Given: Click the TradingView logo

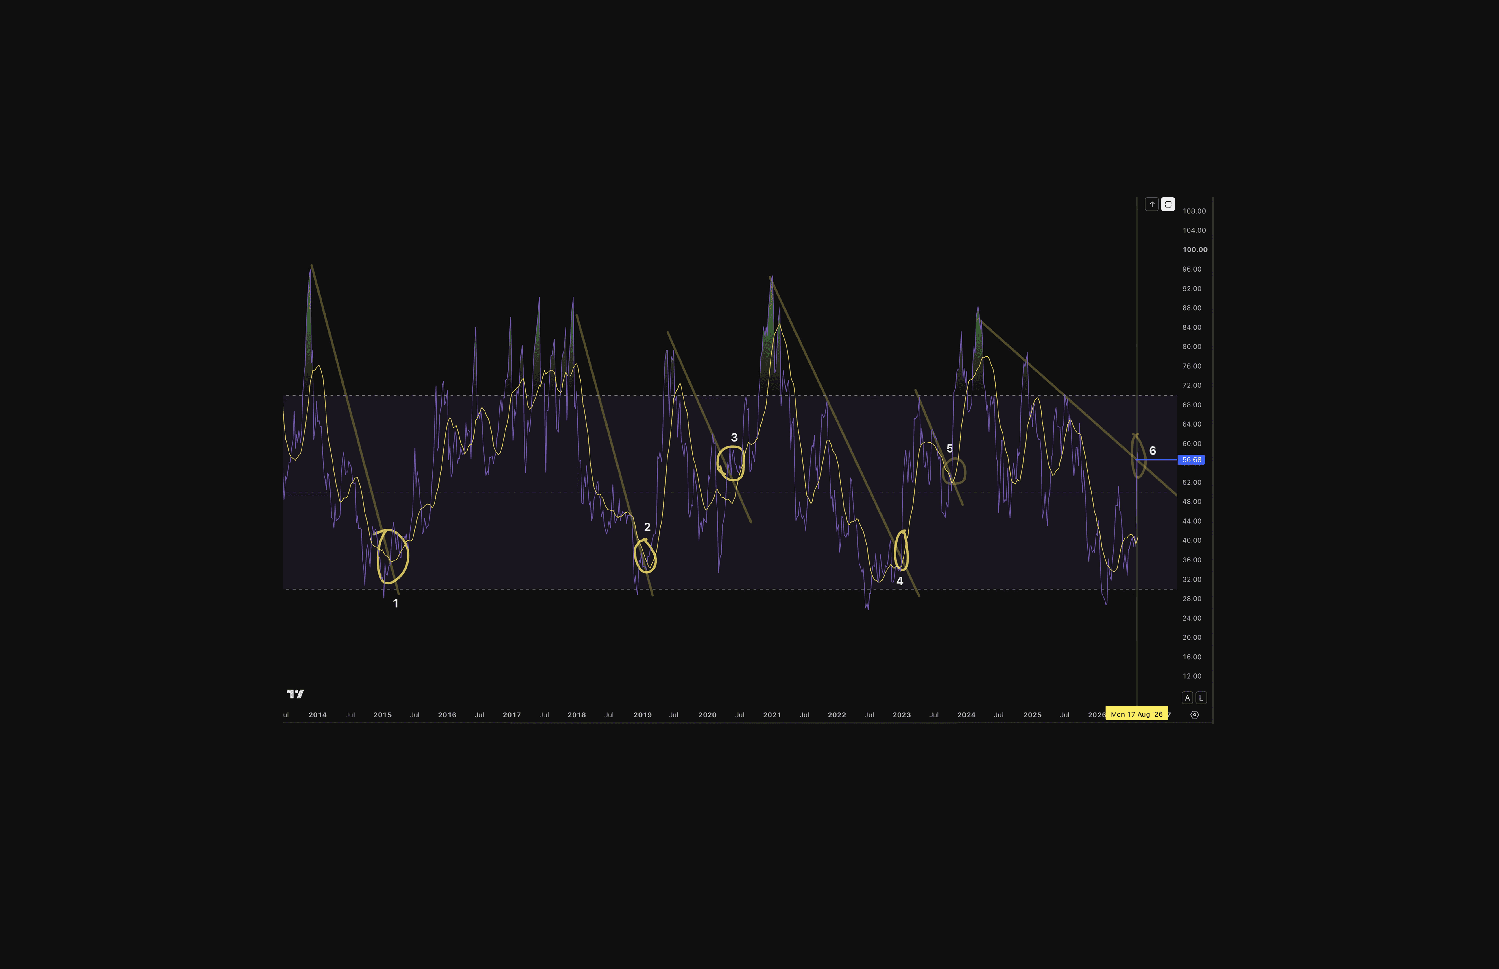Looking at the screenshot, I should click(295, 694).
